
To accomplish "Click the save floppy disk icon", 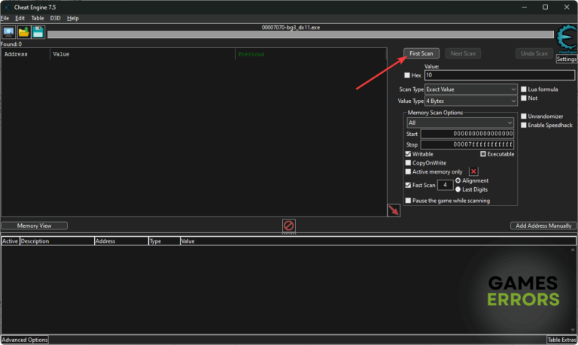I will (38, 32).
